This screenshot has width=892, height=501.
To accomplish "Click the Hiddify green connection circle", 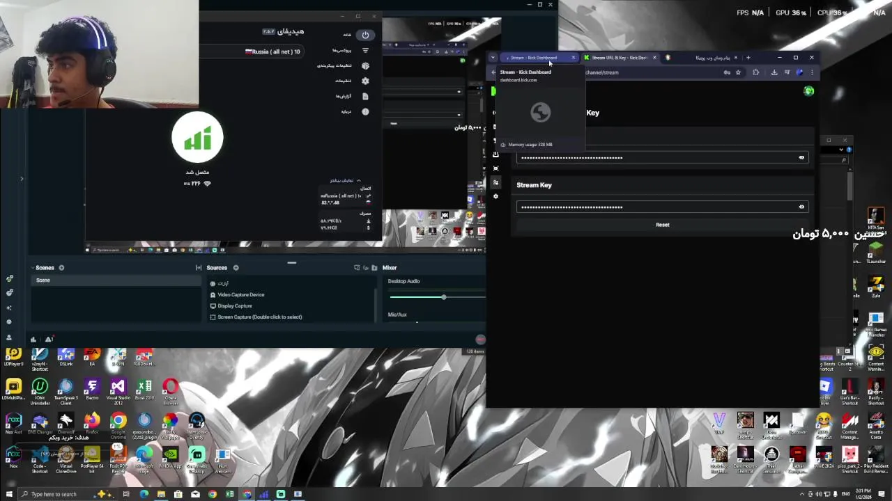I will click(197, 138).
